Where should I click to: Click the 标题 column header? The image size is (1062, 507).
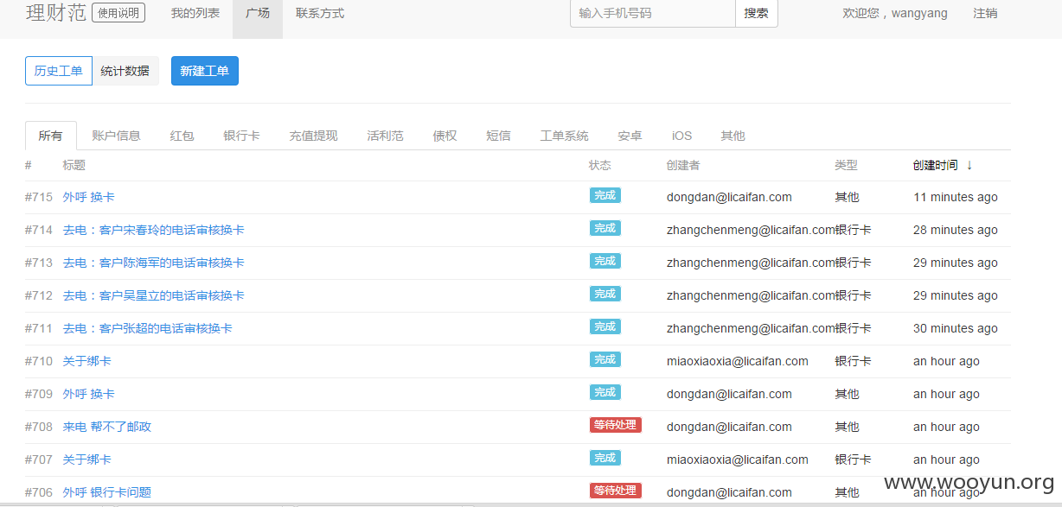[74, 165]
